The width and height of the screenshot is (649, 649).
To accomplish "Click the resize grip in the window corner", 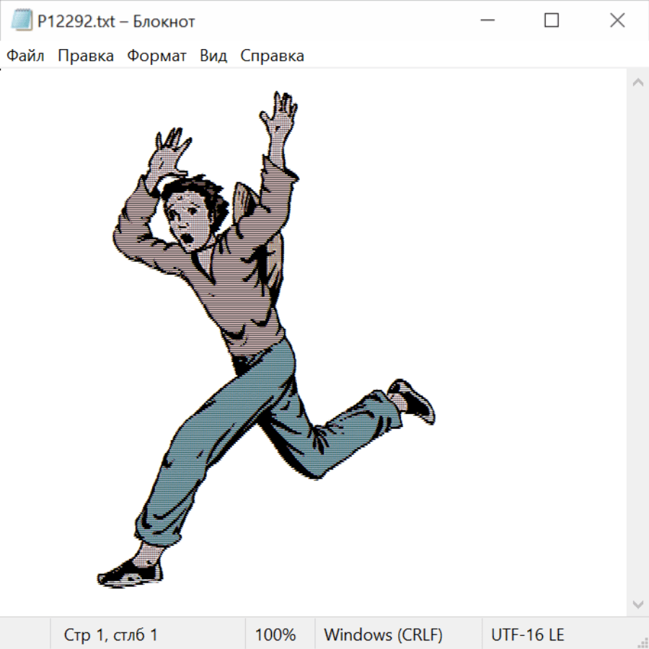I will pyautogui.click(x=642, y=642).
